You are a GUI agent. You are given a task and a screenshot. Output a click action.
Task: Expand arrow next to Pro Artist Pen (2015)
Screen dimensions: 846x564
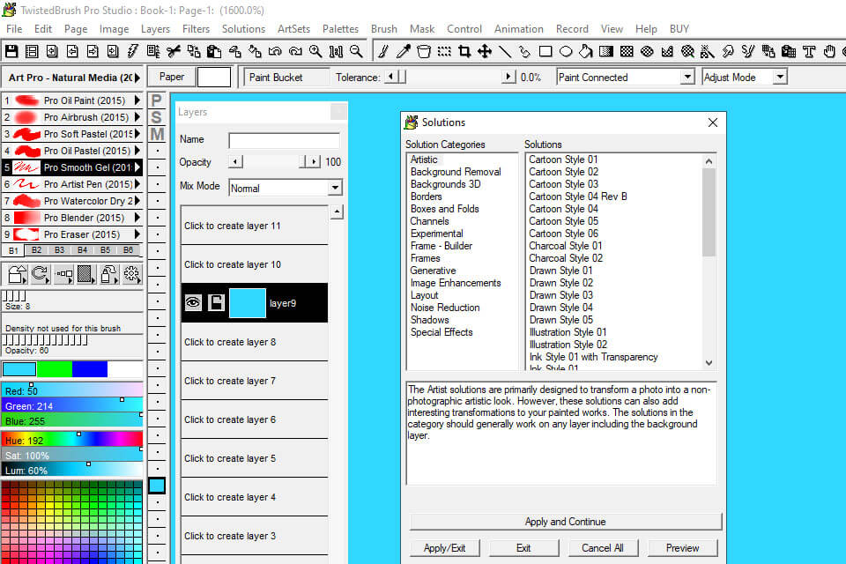[x=137, y=184]
